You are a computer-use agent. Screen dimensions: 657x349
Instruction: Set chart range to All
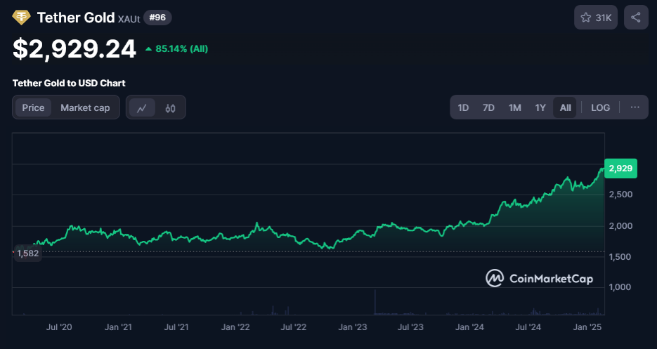[x=565, y=107]
